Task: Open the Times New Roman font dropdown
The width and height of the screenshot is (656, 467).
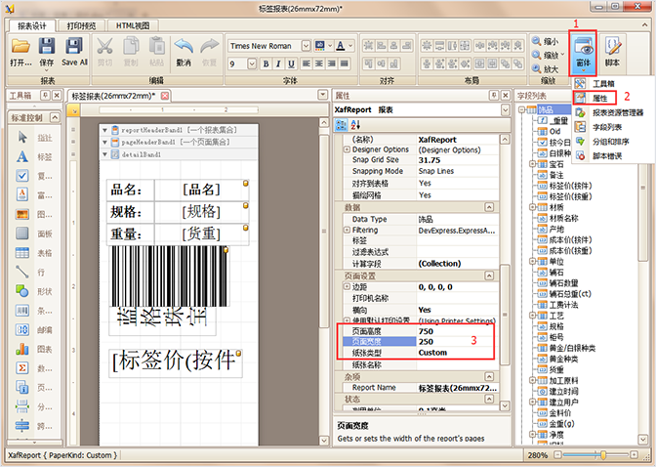Action: [306, 46]
